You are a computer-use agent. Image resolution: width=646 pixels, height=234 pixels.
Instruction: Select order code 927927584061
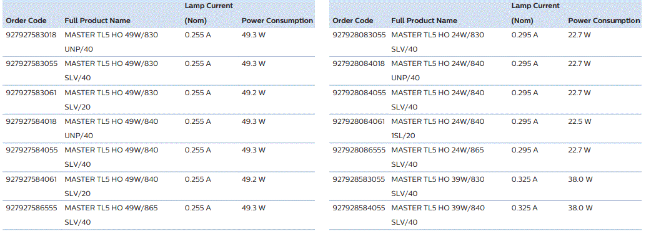[x=31, y=179]
